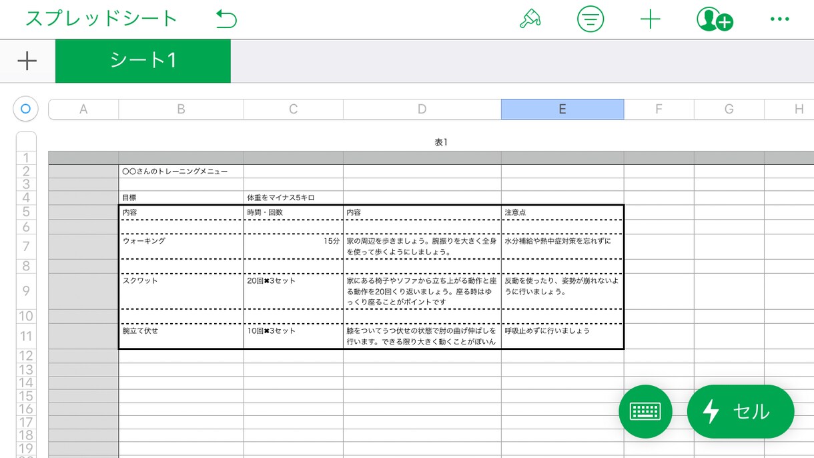Screen dimensions: 814x458
Task: Tap the セル action button
Action: [741, 411]
